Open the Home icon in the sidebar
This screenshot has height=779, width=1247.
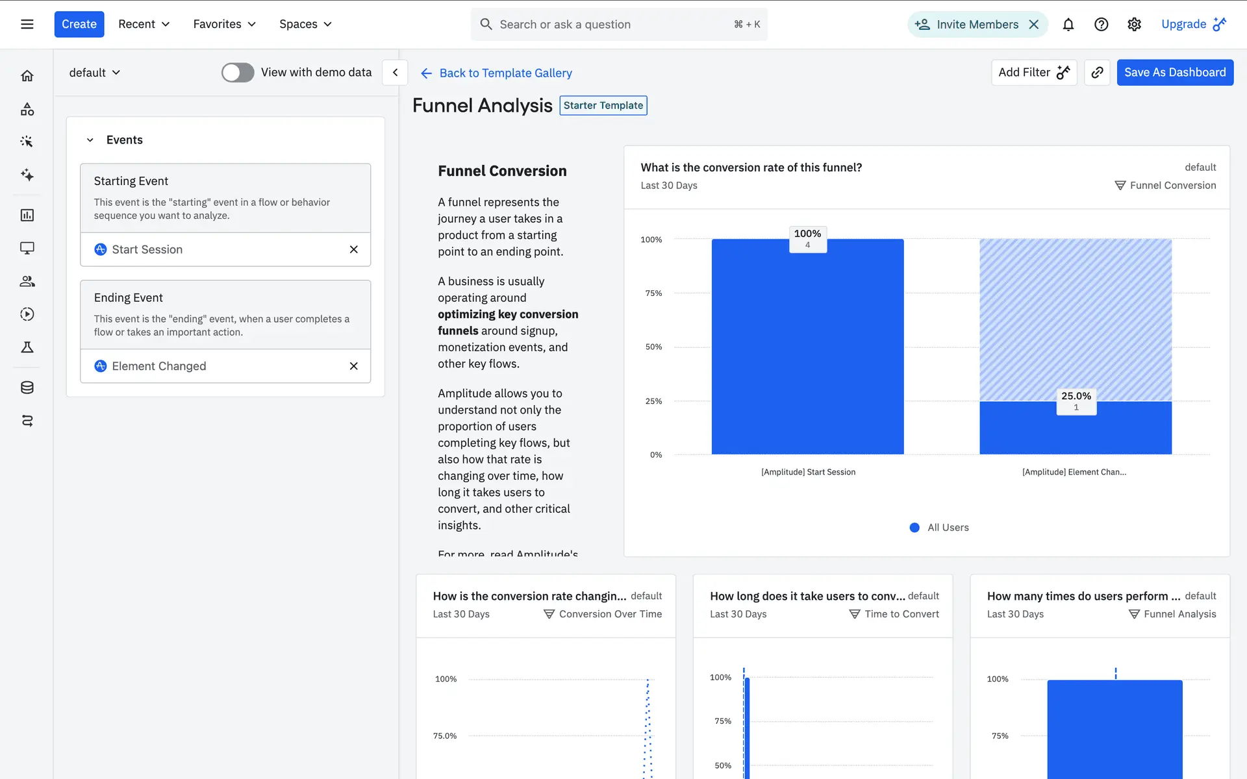[x=27, y=76]
